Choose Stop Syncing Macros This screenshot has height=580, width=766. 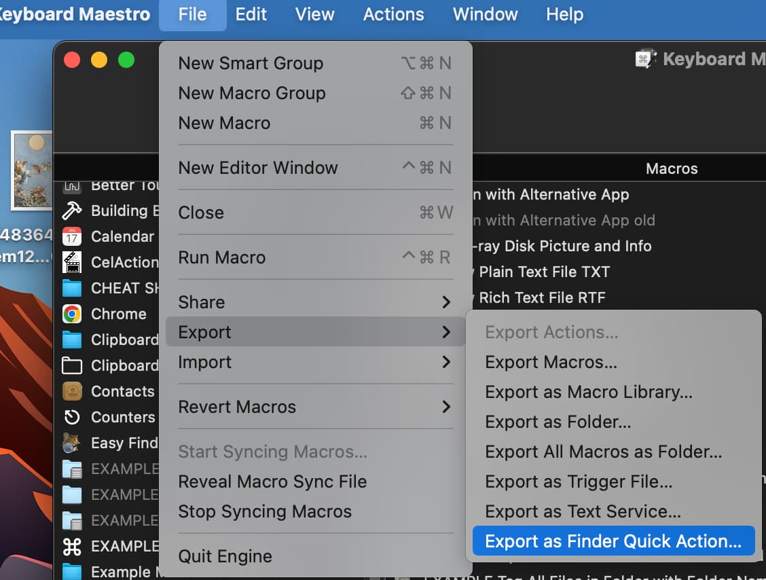click(x=315, y=511)
